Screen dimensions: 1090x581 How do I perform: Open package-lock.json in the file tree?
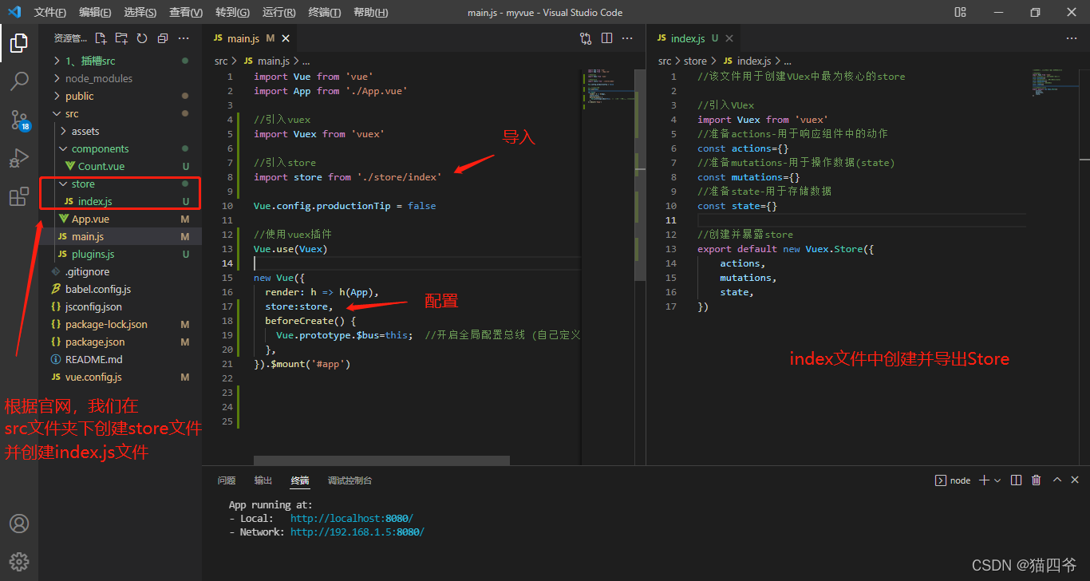(120, 324)
